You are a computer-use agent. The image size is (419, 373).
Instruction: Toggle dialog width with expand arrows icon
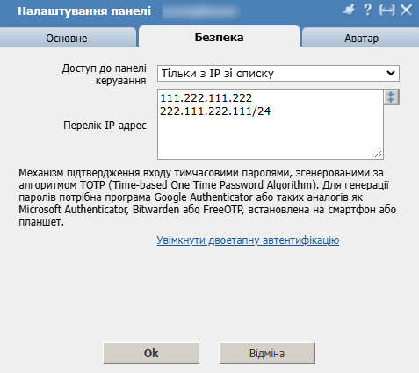(387, 11)
